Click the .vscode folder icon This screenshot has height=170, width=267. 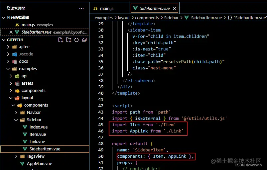[x=15, y=54]
